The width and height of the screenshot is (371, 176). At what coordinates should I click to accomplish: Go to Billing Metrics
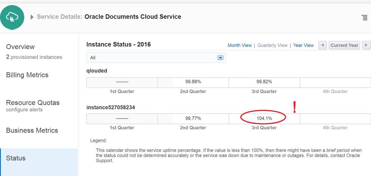click(27, 75)
